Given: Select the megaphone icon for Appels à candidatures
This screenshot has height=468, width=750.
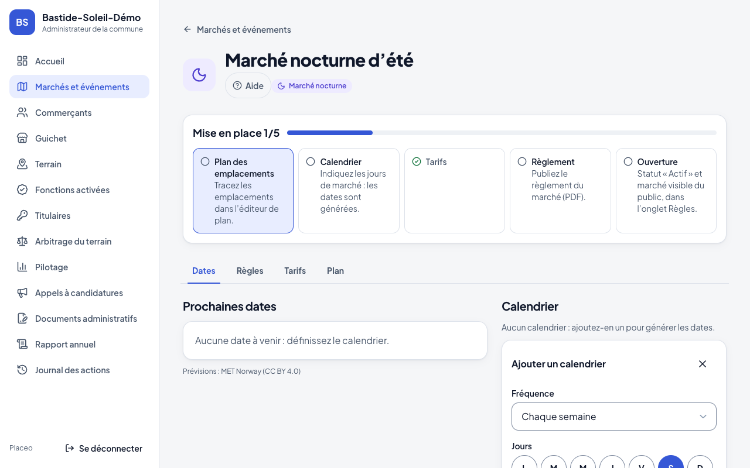Looking at the screenshot, I should (x=22, y=292).
